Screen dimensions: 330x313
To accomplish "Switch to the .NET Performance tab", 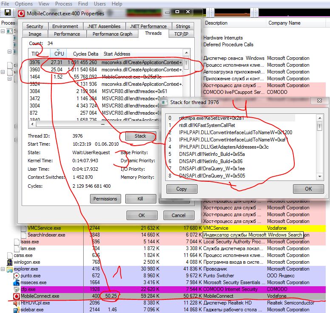I will point(148,26).
